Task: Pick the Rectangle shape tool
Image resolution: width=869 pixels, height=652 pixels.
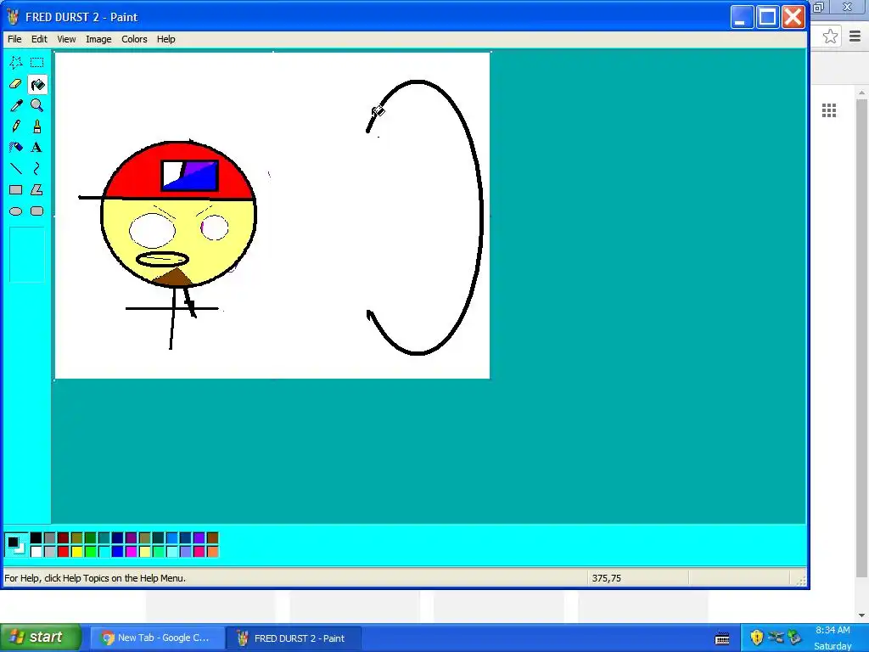Action: tap(16, 189)
